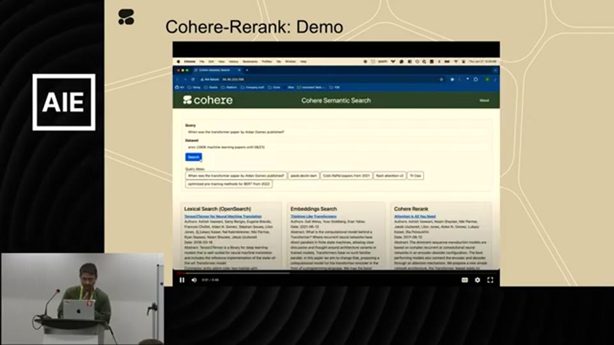Screen dimensions: 614x345
Task: Choose the Aidan Gomez transformer paper idea chip
Action: pyautogui.click(x=236, y=176)
